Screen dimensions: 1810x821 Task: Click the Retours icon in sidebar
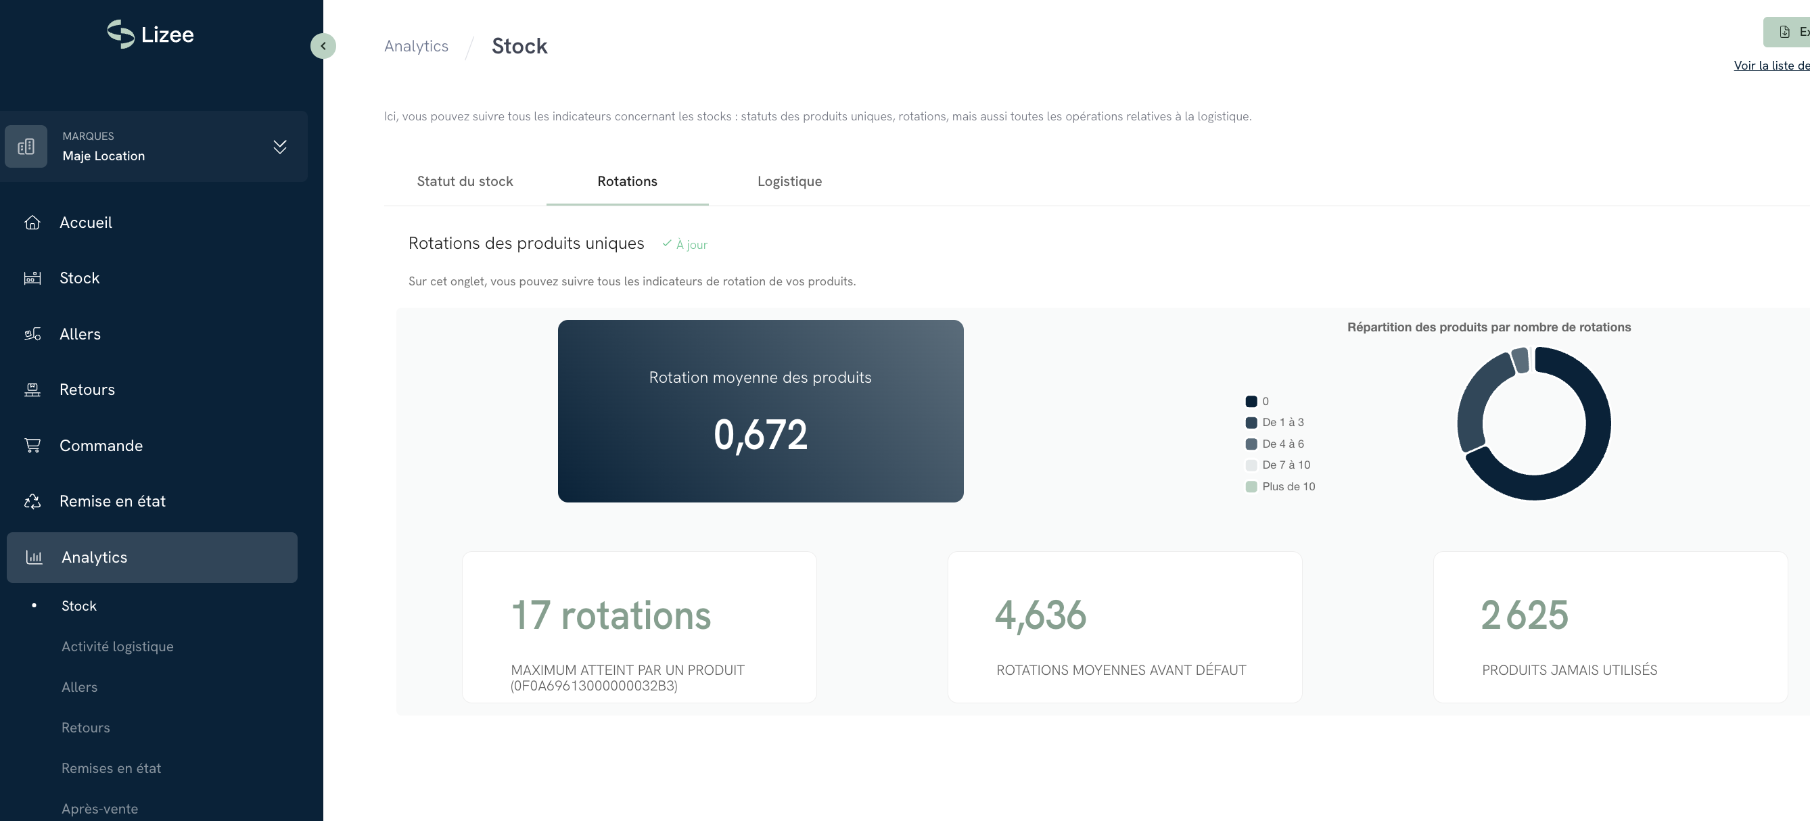pos(32,390)
